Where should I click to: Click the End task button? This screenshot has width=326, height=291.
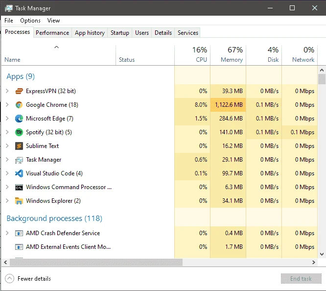coord(301,279)
